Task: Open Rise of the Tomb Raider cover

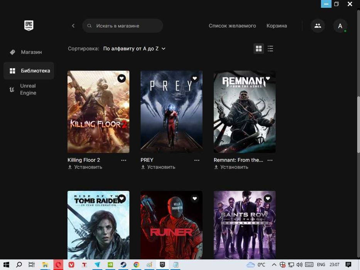Action: coord(98,225)
